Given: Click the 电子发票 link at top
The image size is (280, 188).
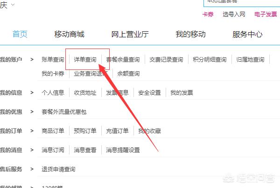Looking at the screenshot, I should (x=266, y=14).
